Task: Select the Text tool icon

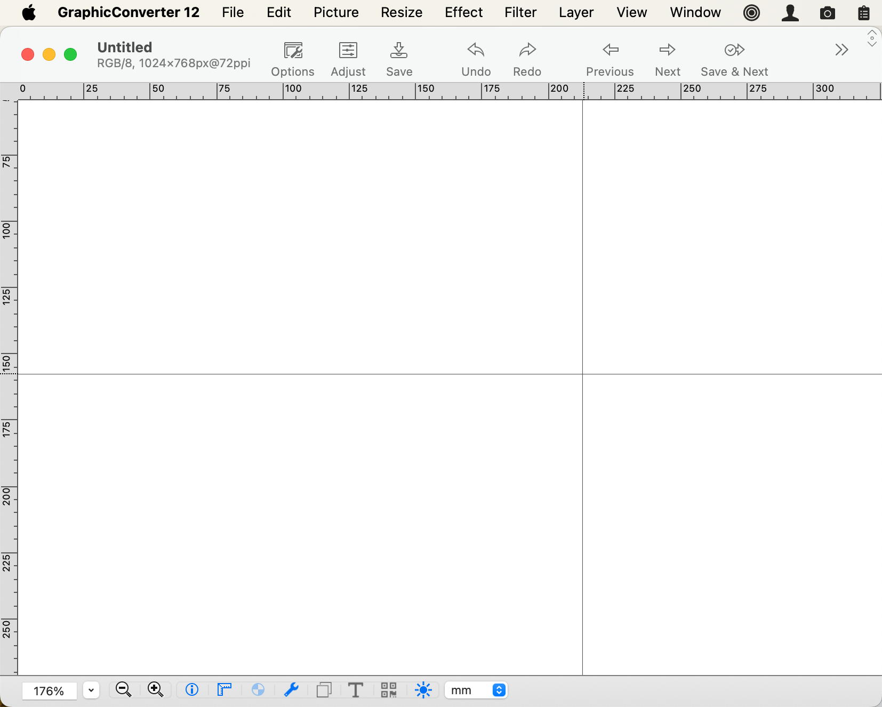Action: pyautogui.click(x=356, y=690)
